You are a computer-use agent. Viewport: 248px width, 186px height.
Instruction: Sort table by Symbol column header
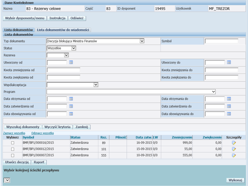tap(28, 137)
